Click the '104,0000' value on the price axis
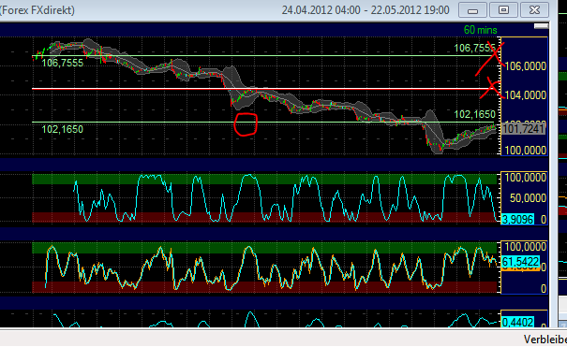Screen dimensions: 567x347 pos(526,95)
